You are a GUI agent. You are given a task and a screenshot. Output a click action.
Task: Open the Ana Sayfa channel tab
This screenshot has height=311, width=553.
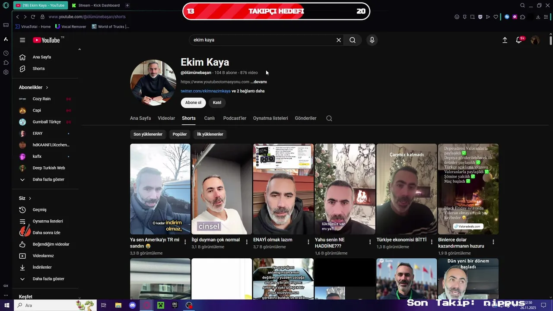(x=140, y=118)
